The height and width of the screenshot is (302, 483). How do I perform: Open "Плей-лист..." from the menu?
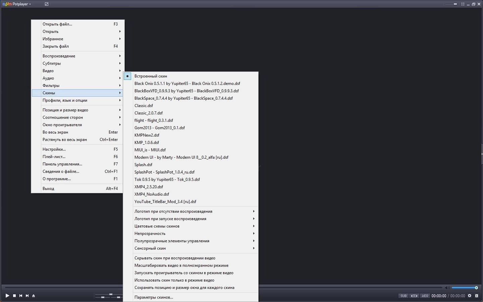(77, 157)
